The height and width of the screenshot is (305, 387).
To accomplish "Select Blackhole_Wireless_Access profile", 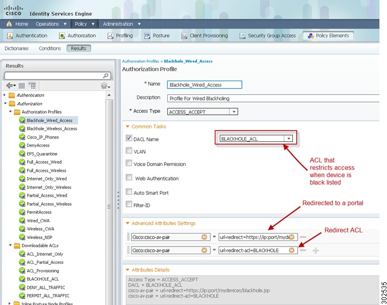I will [52, 129].
